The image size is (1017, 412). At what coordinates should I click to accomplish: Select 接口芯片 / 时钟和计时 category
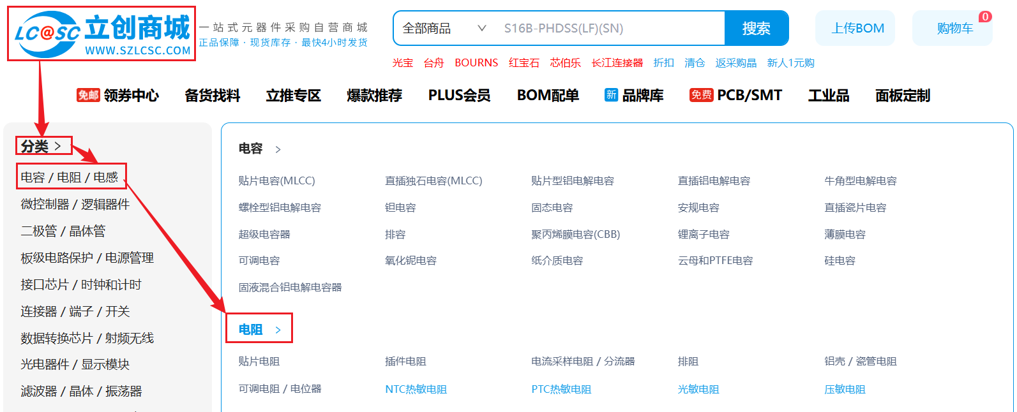point(81,284)
